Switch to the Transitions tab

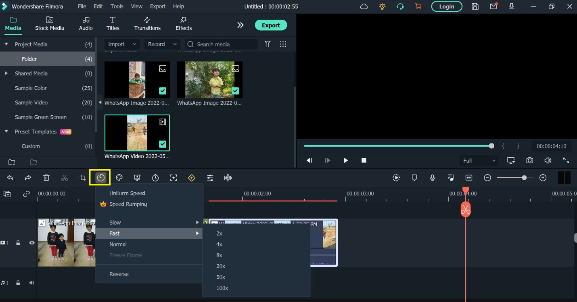coord(147,24)
